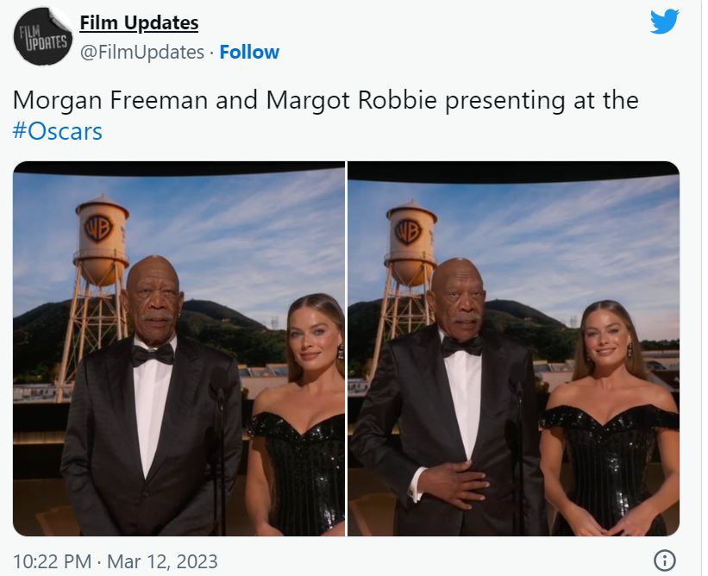This screenshot has width=708, height=576.
Task: Click the @FilmUpdates handle
Action: [141, 52]
